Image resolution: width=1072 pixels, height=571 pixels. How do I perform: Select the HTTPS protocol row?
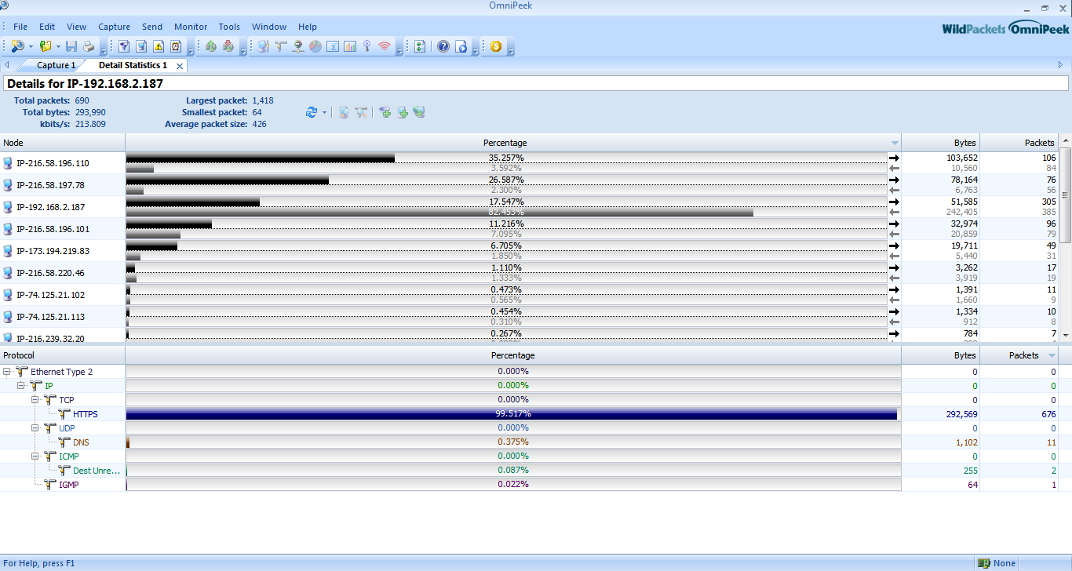pos(86,414)
